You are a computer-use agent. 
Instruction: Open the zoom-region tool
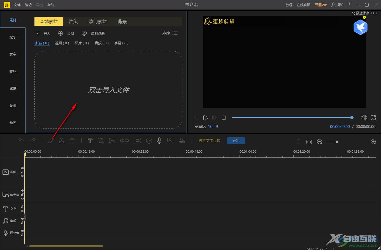112,141
